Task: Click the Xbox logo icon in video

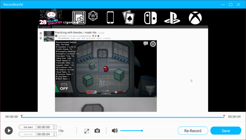Action: pos(195,18)
